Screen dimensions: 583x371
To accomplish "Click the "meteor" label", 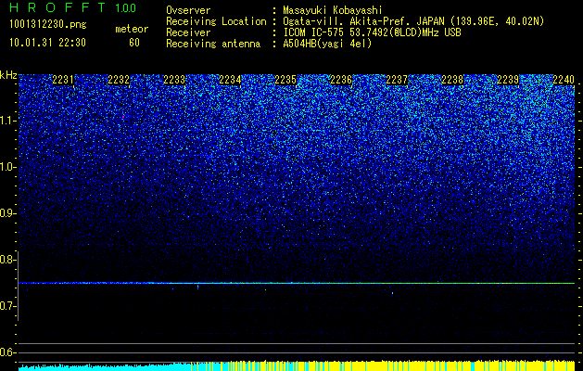I will point(132,29).
